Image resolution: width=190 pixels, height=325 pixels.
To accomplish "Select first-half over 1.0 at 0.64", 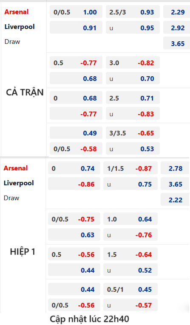I will pyautogui.click(x=130, y=219).
